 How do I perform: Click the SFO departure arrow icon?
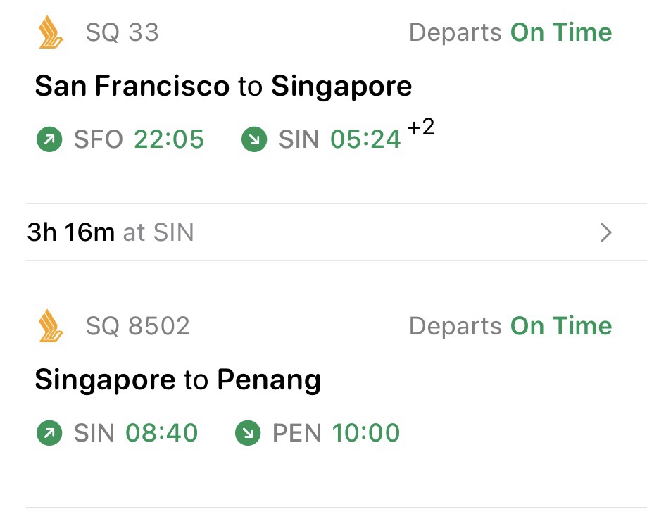pos(46,140)
